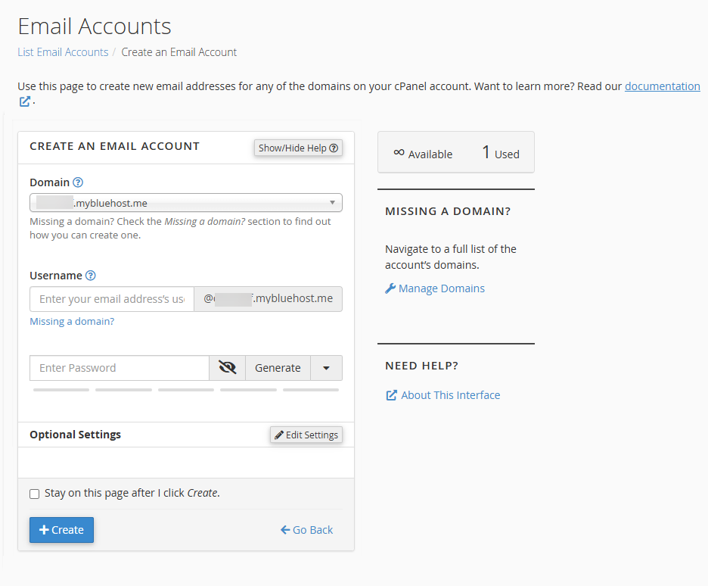Screen dimensions: 708x586
Task: Click the external-link icon next to About This Interface
Action: (x=391, y=394)
